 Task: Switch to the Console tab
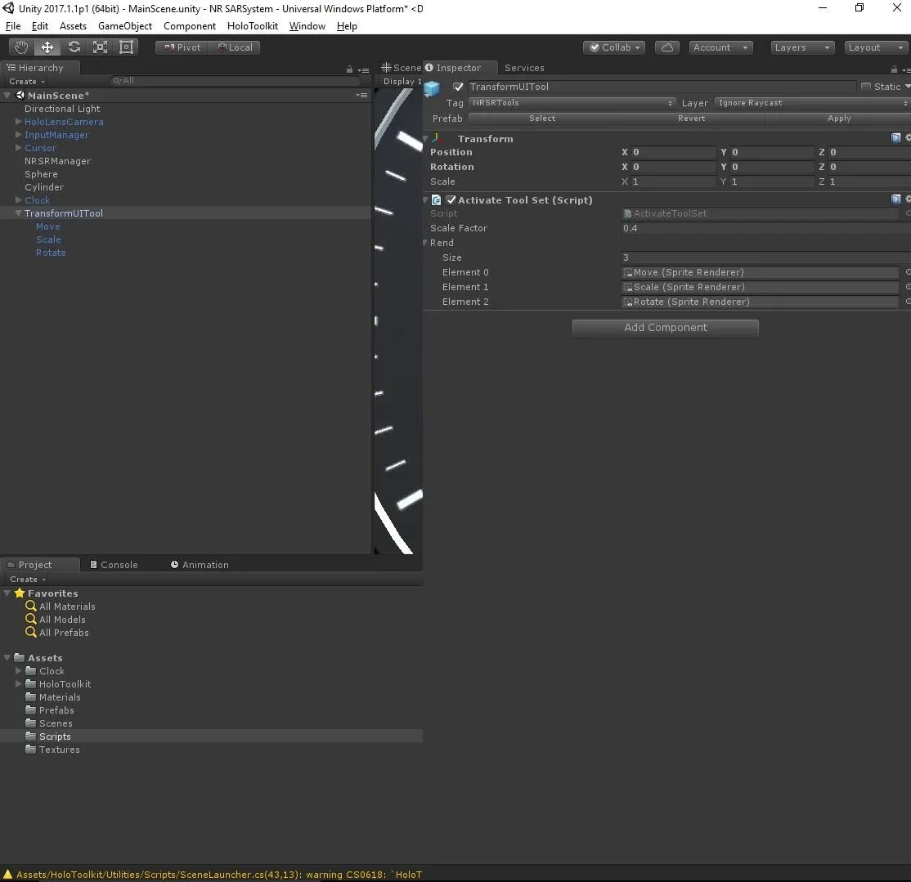114,564
